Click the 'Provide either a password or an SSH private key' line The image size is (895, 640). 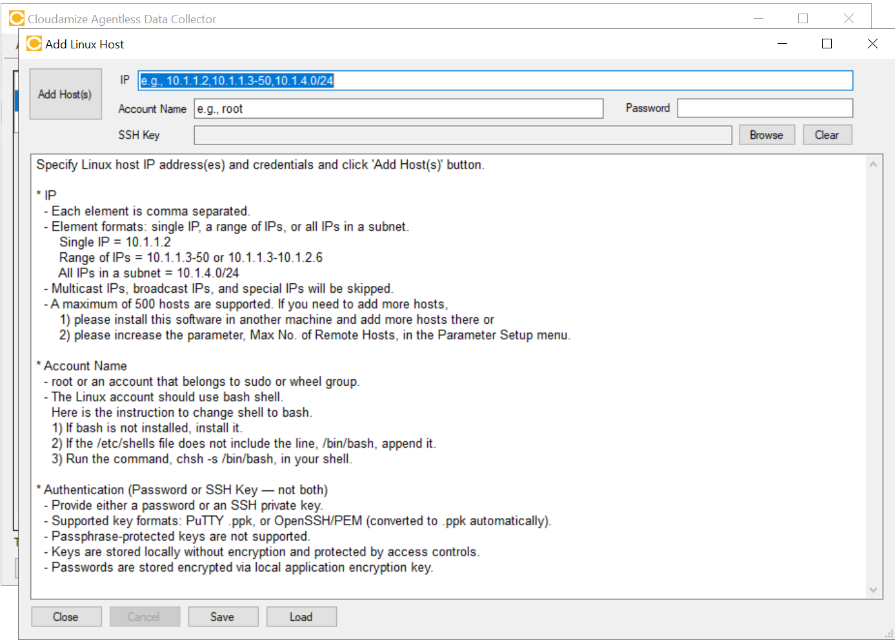(x=183, y=505)
